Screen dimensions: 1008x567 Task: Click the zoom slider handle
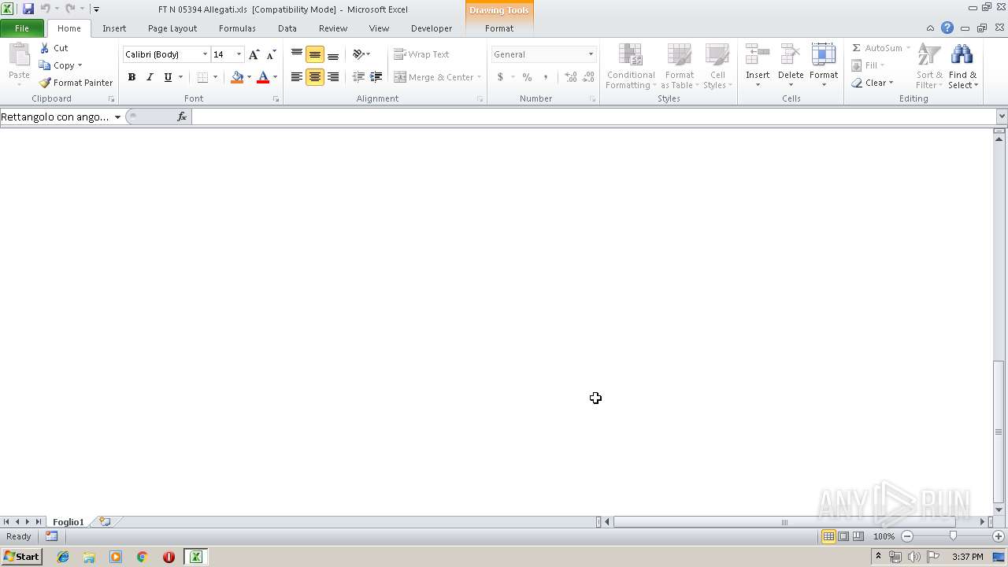(x=953, y=536)
